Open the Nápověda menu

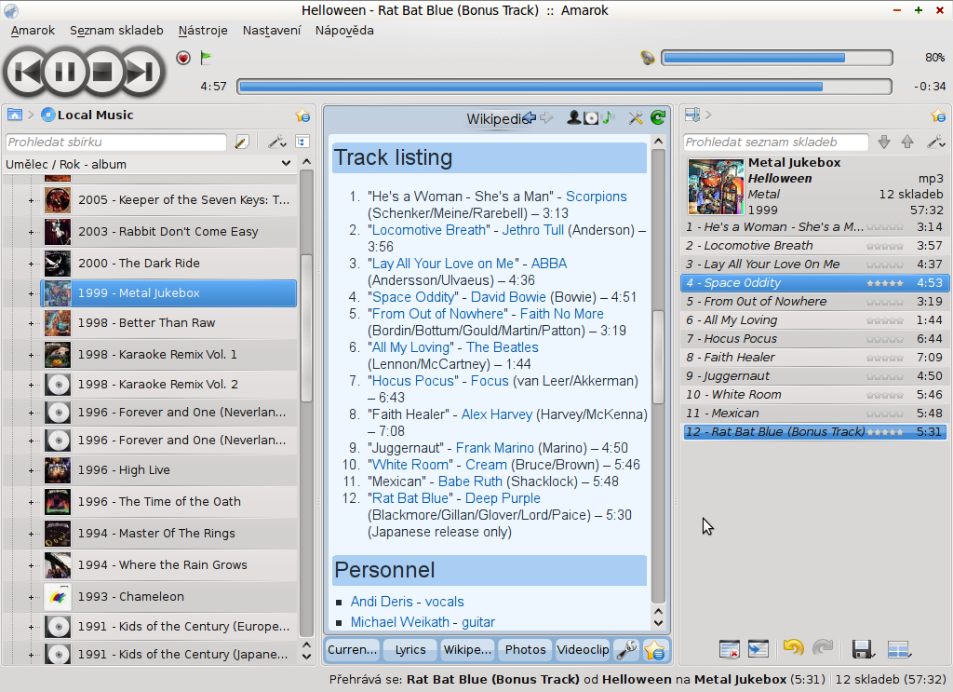(x=344, y=31)
